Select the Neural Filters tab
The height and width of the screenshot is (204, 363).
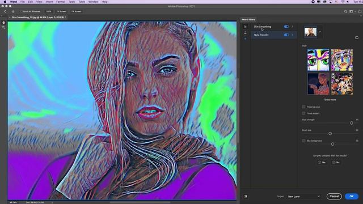(248, 20)
